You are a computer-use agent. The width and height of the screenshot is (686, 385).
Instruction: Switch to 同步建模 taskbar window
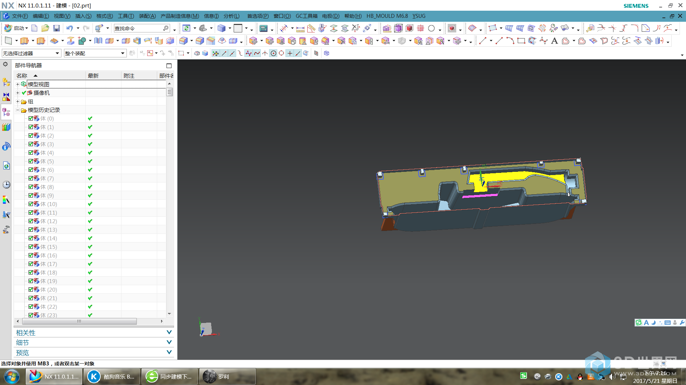(x=170, y=376)
